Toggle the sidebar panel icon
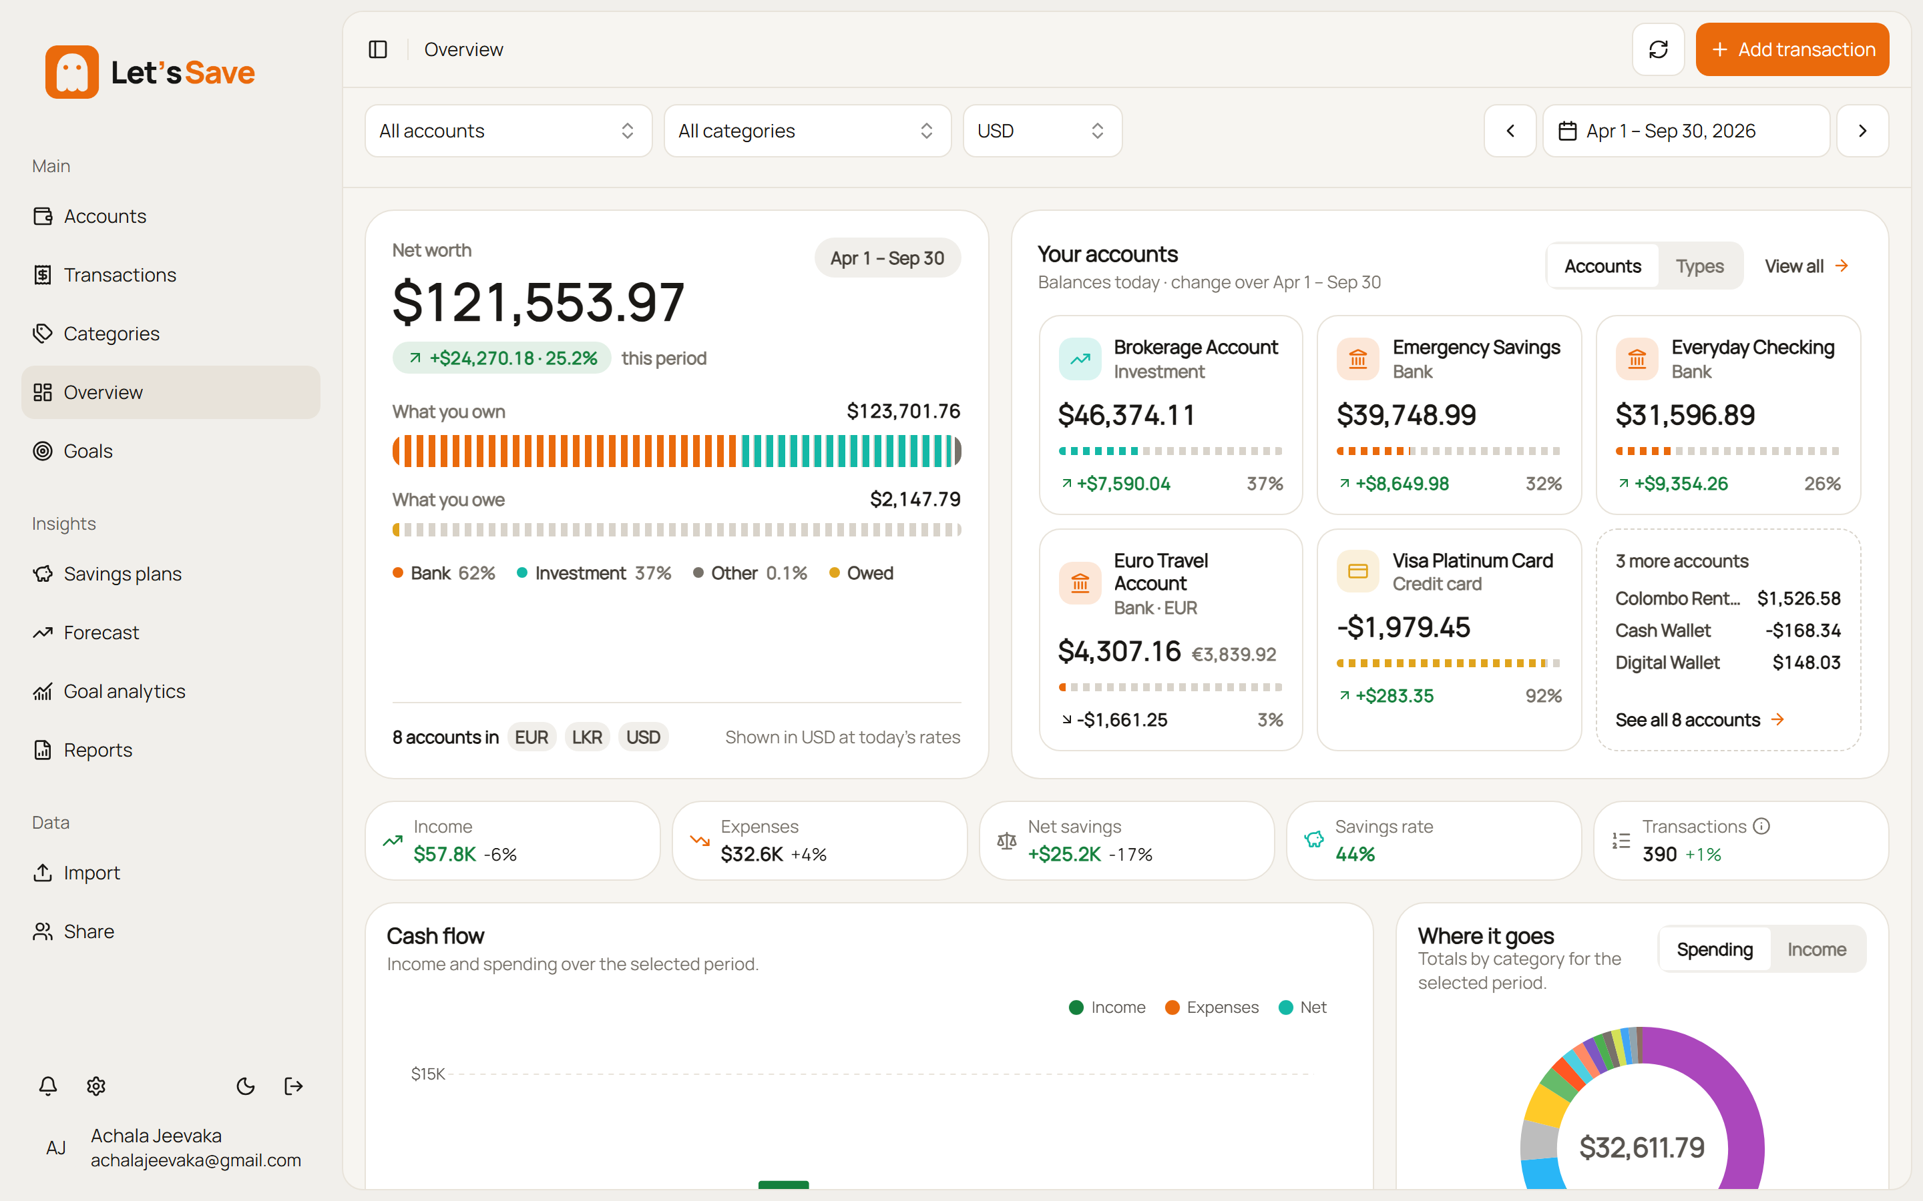1923x1201 pixels. (378, 49)
